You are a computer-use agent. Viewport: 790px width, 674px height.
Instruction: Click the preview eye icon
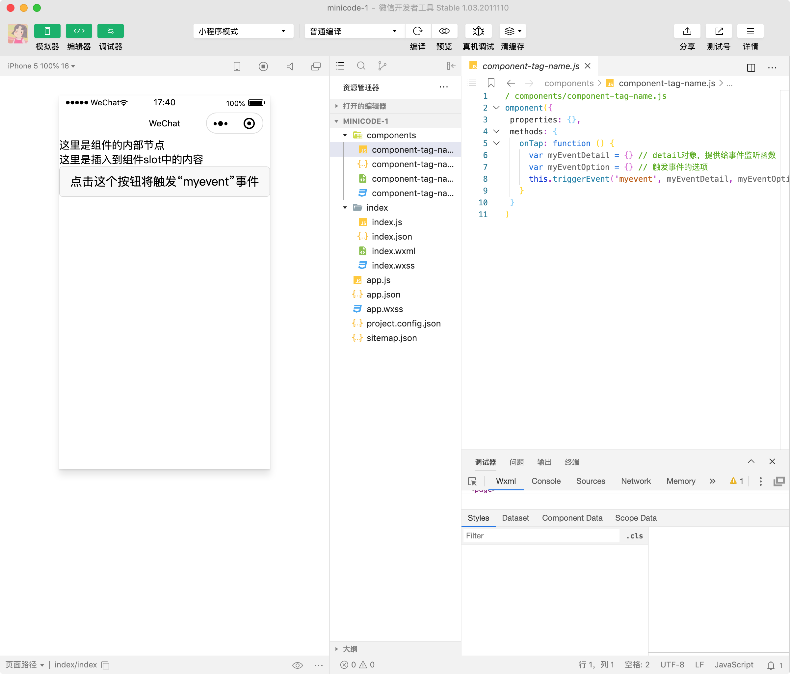coord(444,31)
